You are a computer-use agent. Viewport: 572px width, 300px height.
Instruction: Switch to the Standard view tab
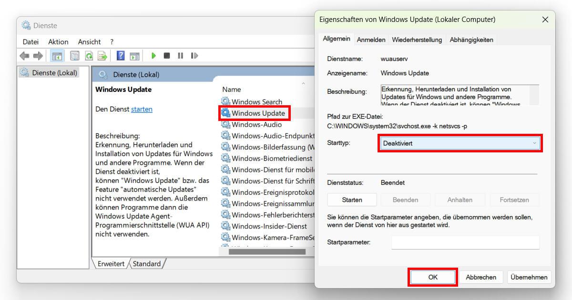(x=147, y=263)
